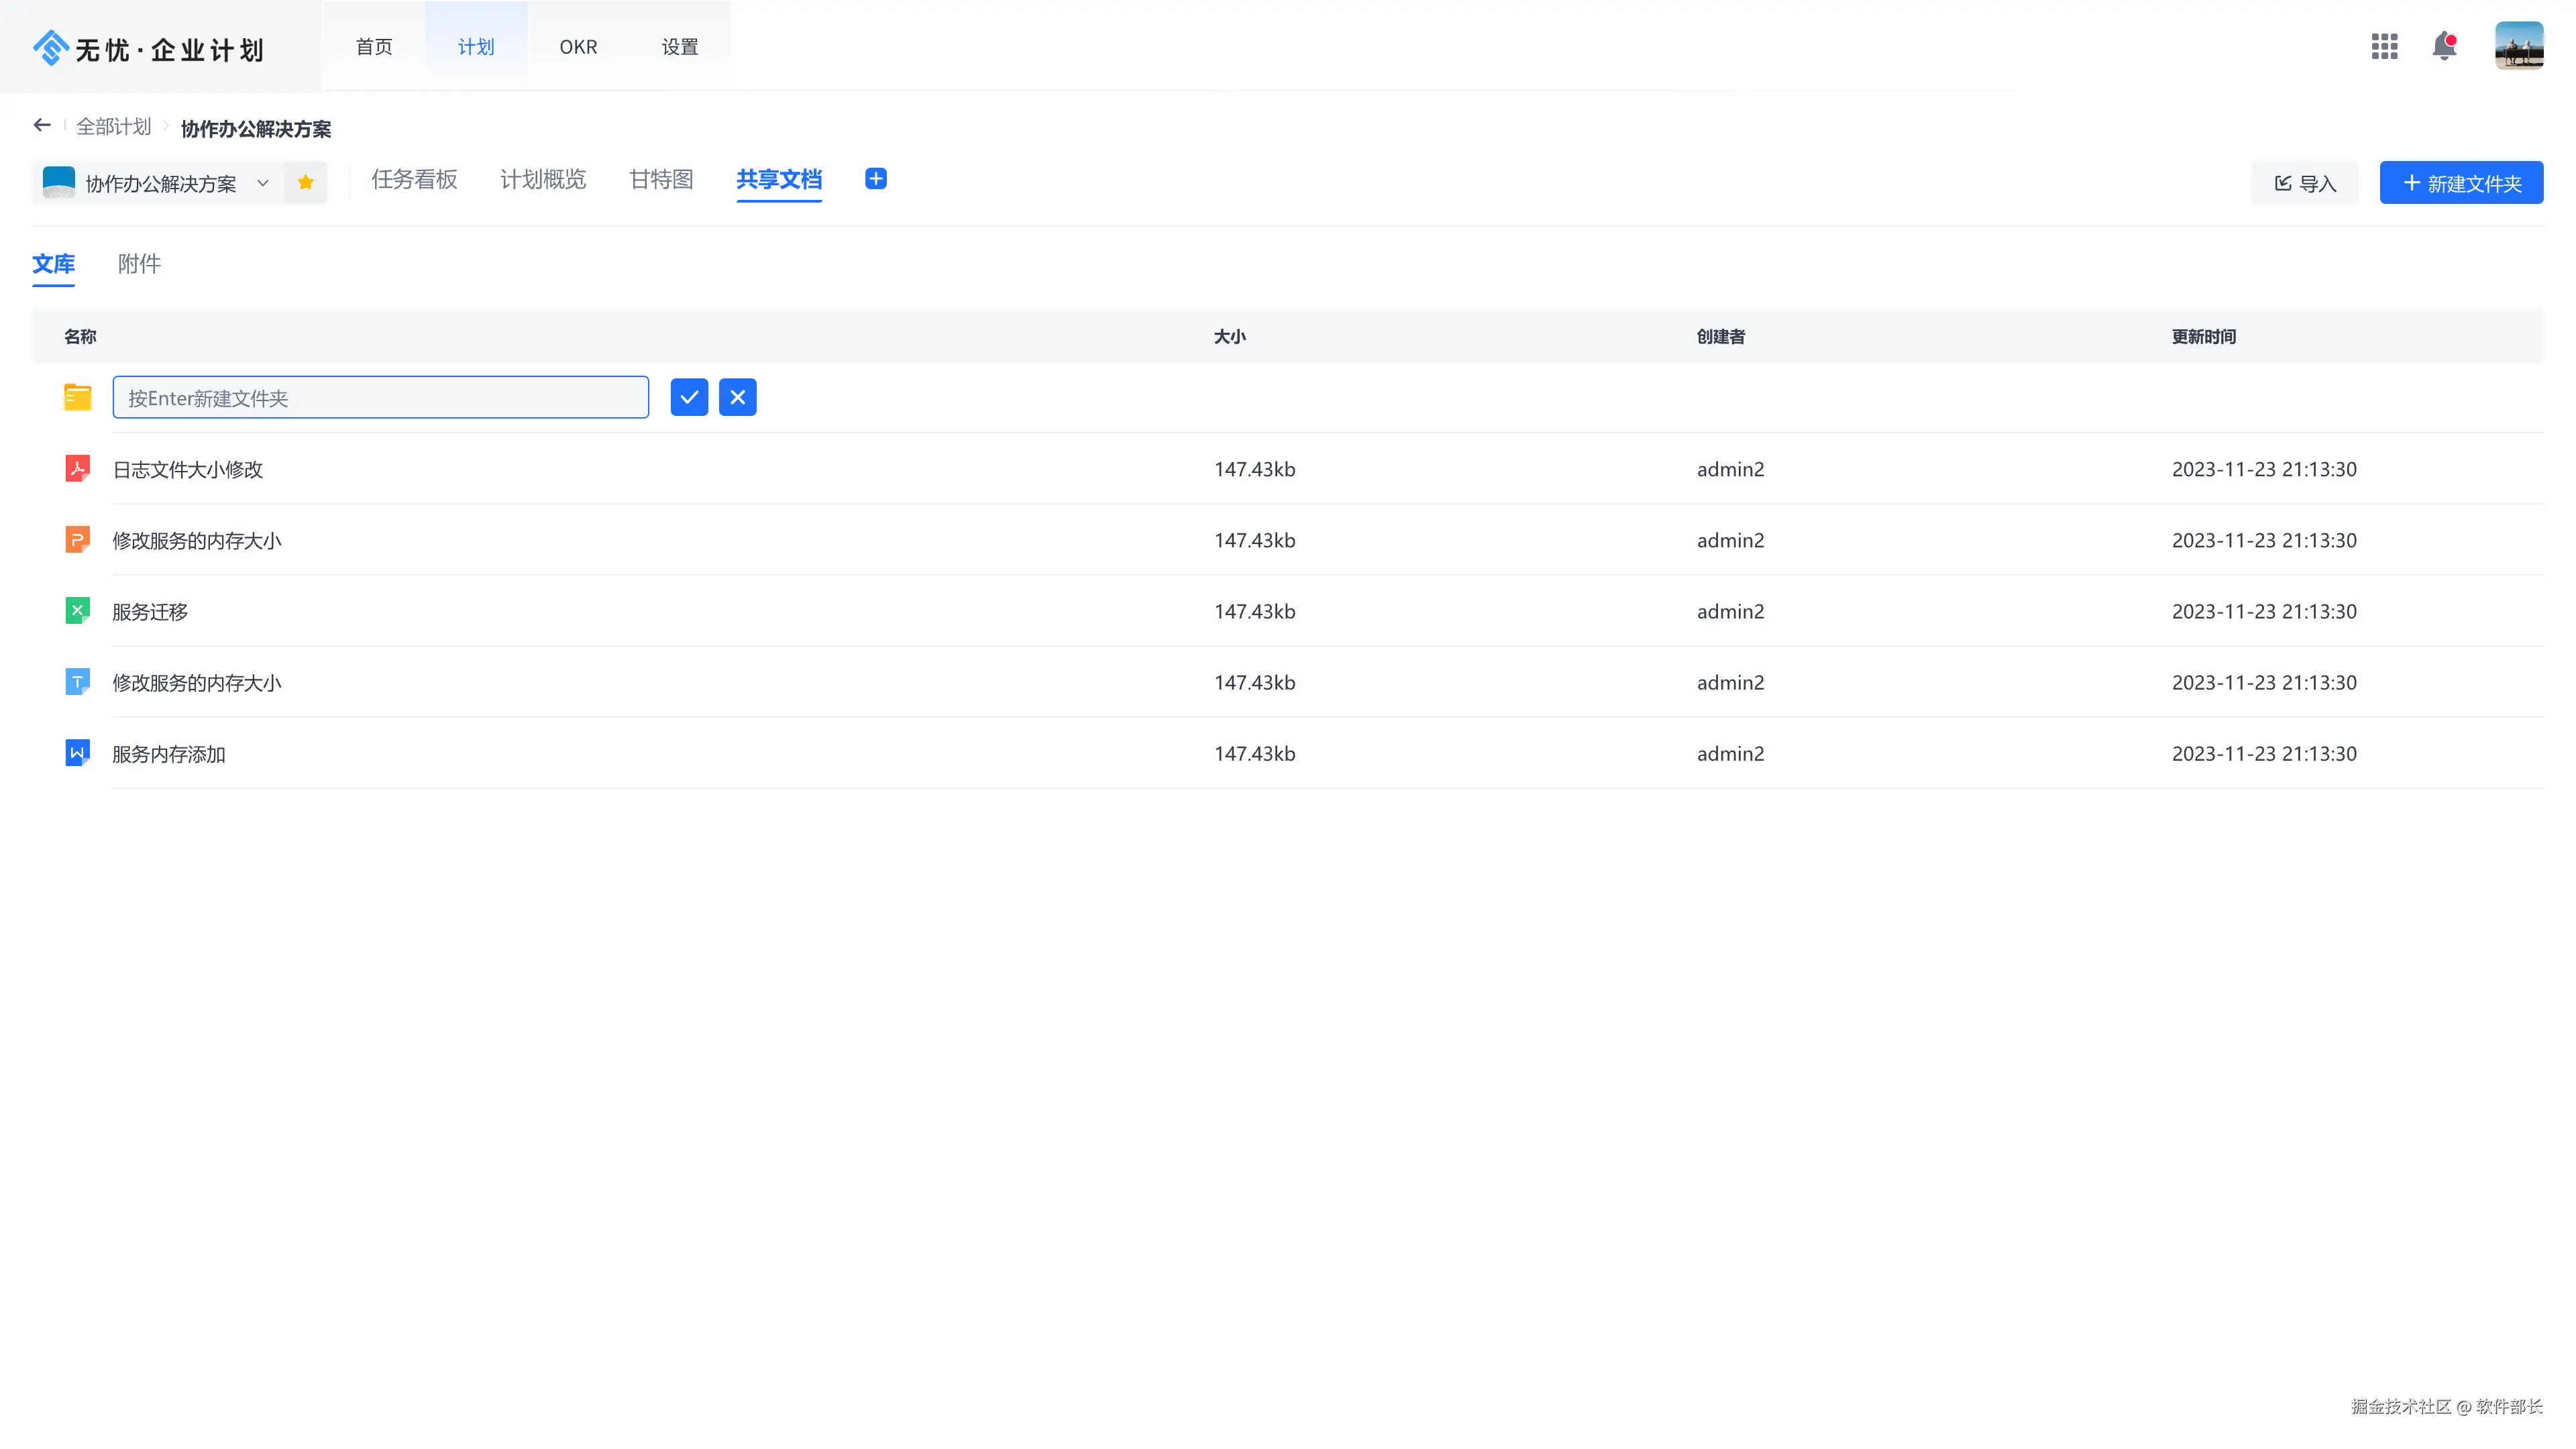Image resolution: width=2576 pixels, height=1449 pixels.
Task: Click the orange presentation file icon
Action: 77,539
